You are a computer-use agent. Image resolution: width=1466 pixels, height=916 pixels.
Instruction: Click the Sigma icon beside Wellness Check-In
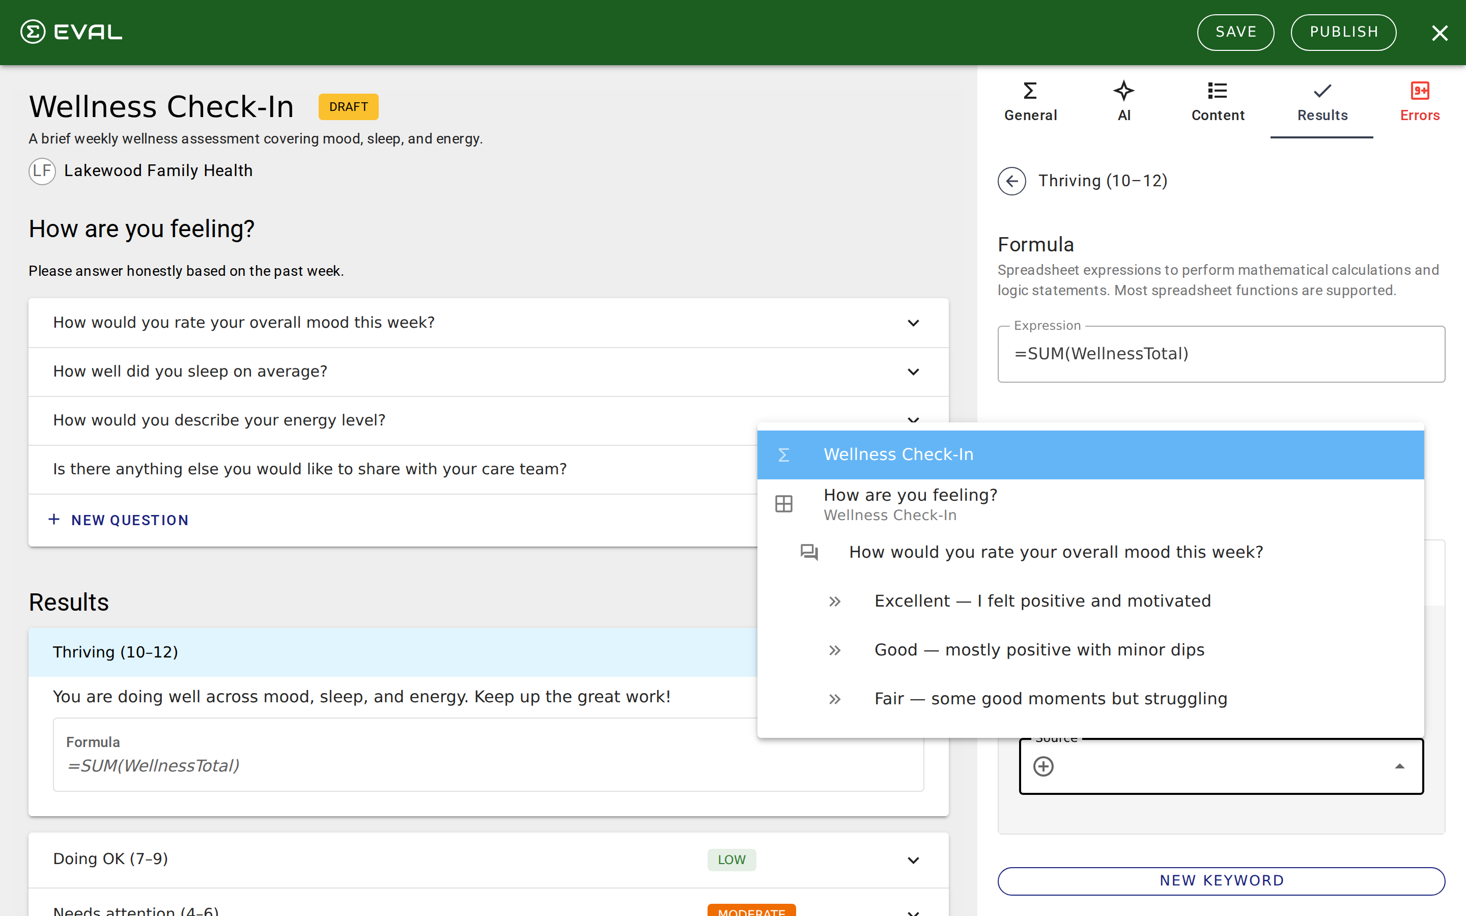[783, 454]
